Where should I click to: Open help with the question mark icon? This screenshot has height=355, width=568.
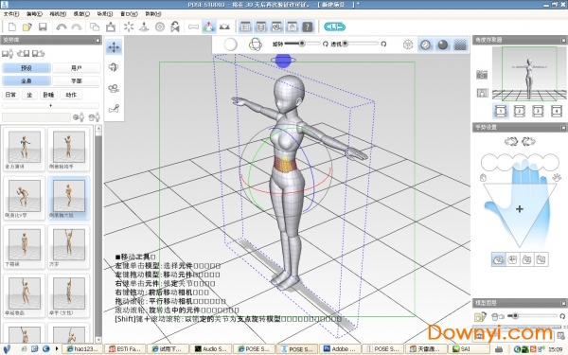point(308,27)
